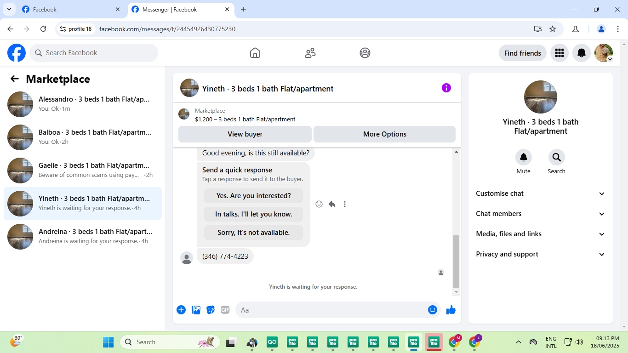Open Windows Start menu
Viewport: 628px width, 353px height.
pyautogui.click(x=108, y=342)
